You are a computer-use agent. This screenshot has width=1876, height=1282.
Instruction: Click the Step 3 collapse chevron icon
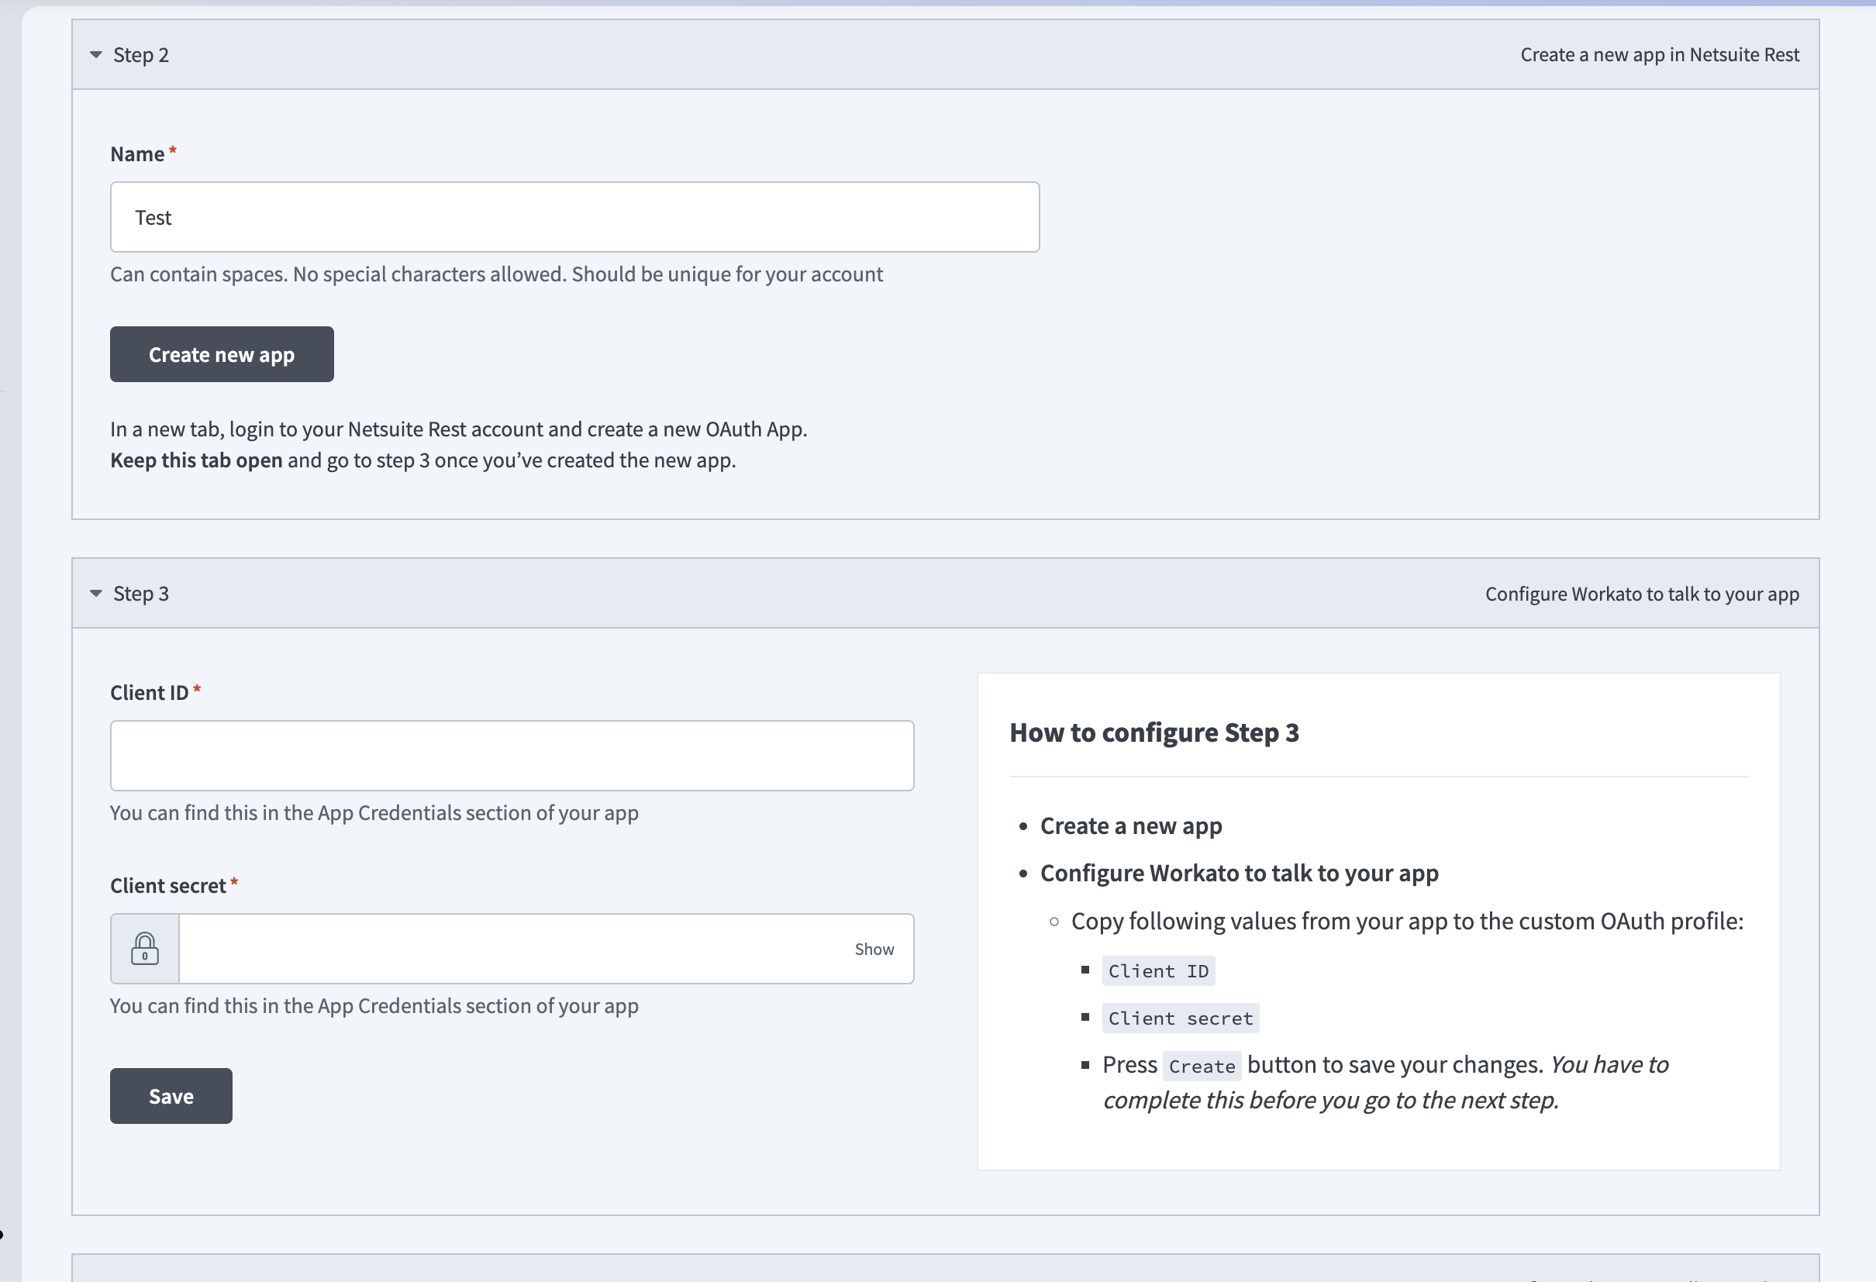pos(95,594)
